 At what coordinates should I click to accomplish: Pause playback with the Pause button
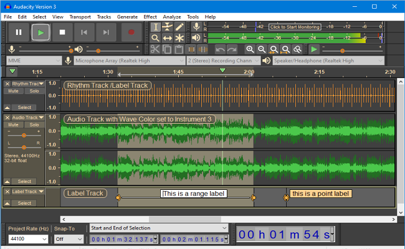[x=18, y=32]
